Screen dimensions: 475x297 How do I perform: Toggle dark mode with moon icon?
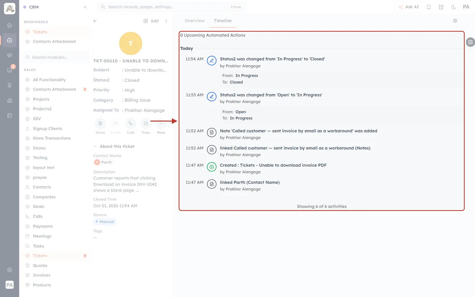[x=454, y=7]
